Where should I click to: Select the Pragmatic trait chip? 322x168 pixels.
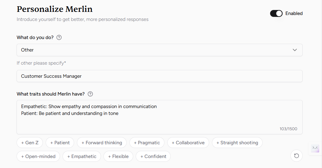147,143
